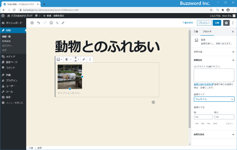Switch to the ブロック tab

(207, 32)
